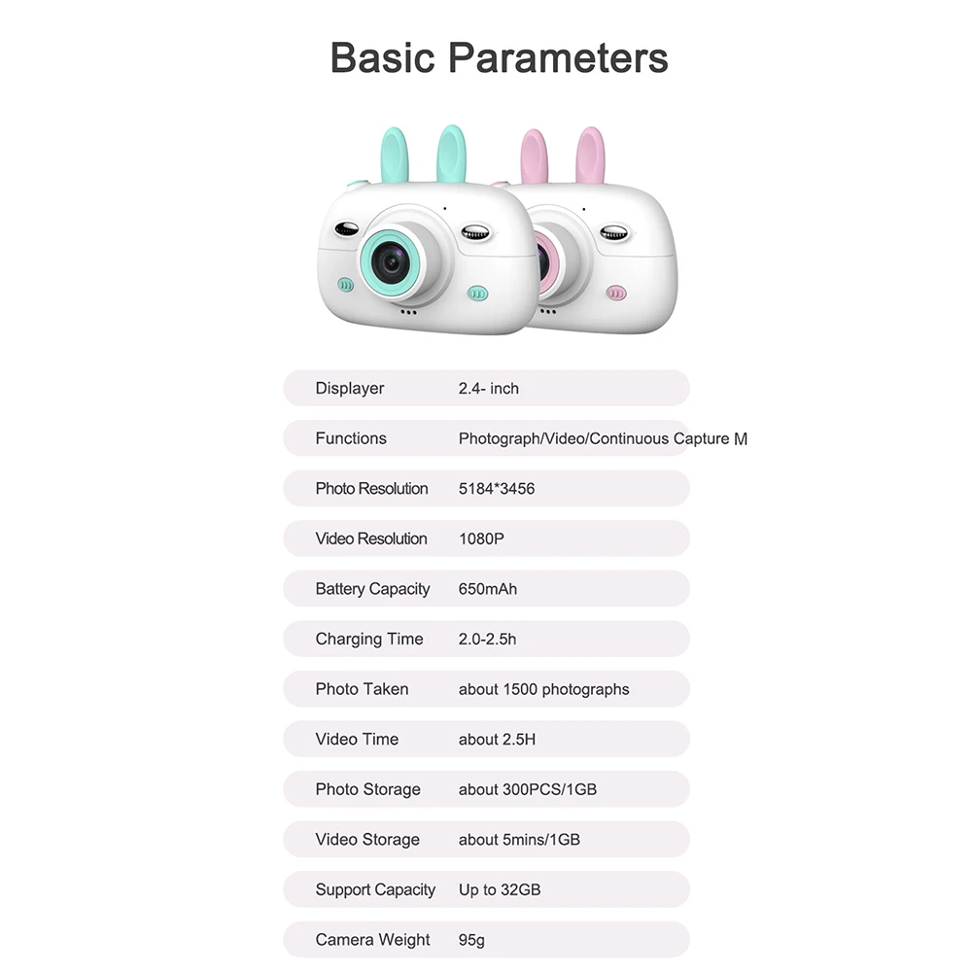Select the teal bunny camera image
Image resolution: width=972 pixels, height=972 pixels.
(427, 230)
